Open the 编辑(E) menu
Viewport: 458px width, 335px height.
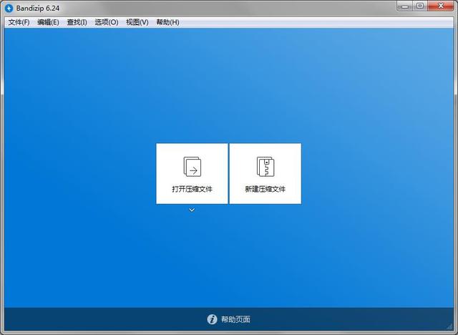(x=48, y=22)
